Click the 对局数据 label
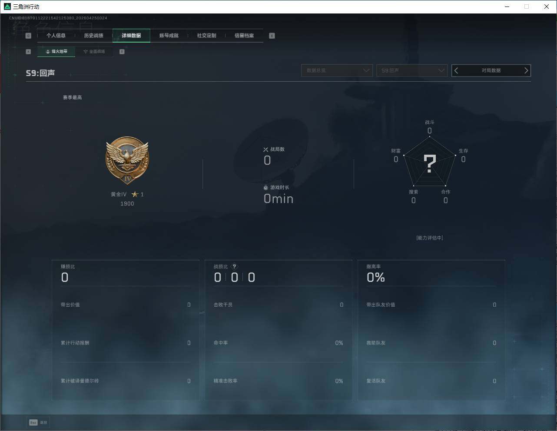 [x=491, y=70]
